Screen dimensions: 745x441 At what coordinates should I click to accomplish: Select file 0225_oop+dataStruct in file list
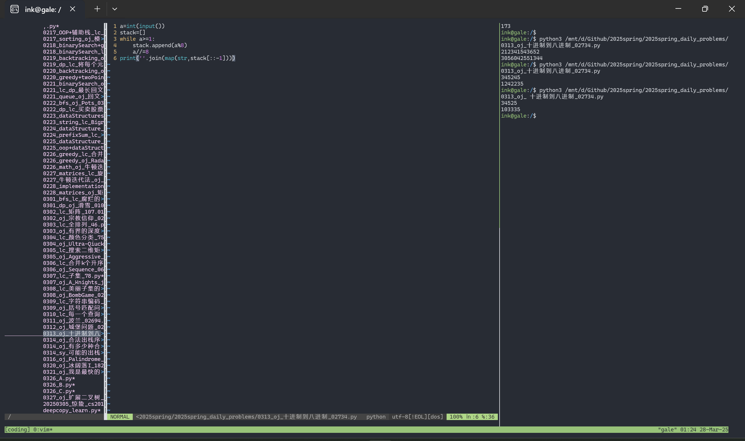73,148
